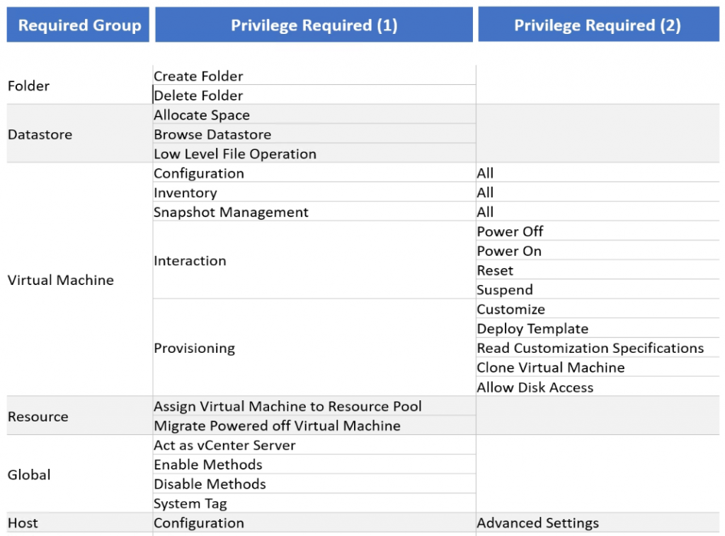Image resolution: width=725 pixels, height=536 pixels.
Task: Select the Datastore group cell
Action: (x=40, y=134)
